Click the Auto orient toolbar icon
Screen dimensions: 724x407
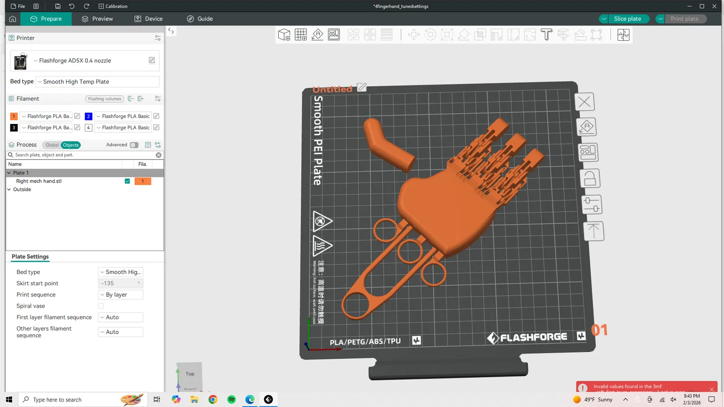[317, 35]
